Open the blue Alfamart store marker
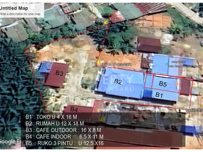Image resolution: width=203 pixels, height=152 pixels. tap(158, 117)
